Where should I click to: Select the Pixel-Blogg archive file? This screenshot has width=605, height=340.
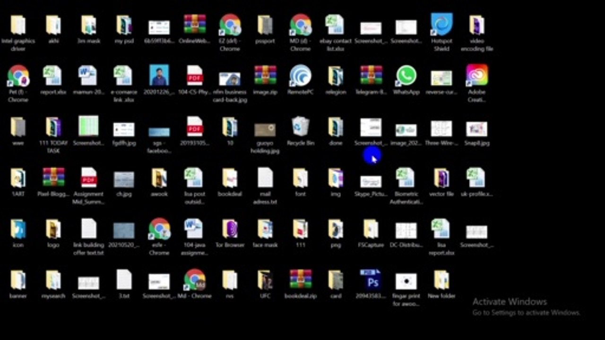tap(53, 178)
